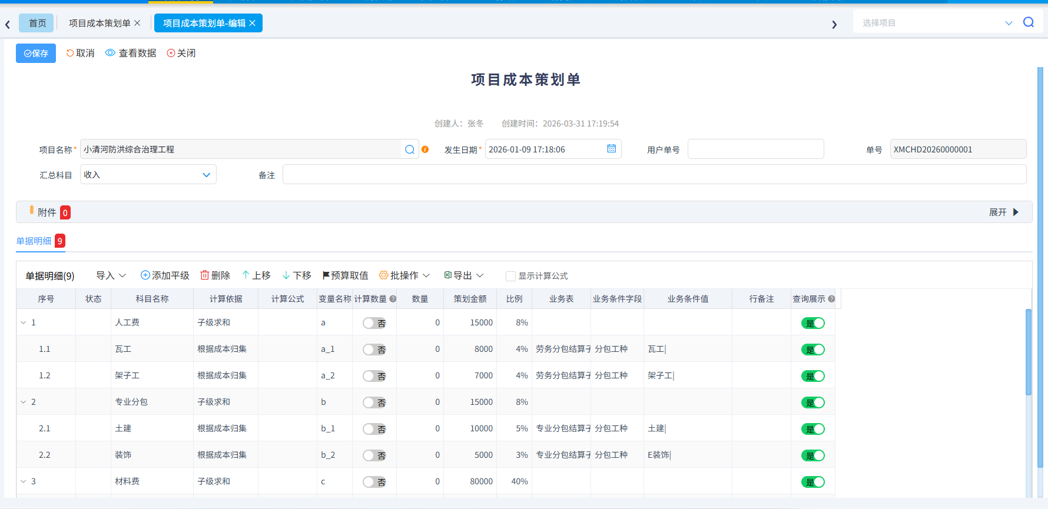This screenshot has width=1048, height=509.
Task: Click 上移 to move the row up
Action: tap(256, 275)
